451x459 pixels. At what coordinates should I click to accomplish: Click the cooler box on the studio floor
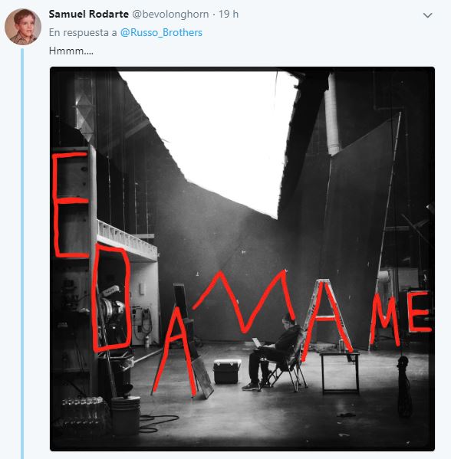tap(226, 372)
